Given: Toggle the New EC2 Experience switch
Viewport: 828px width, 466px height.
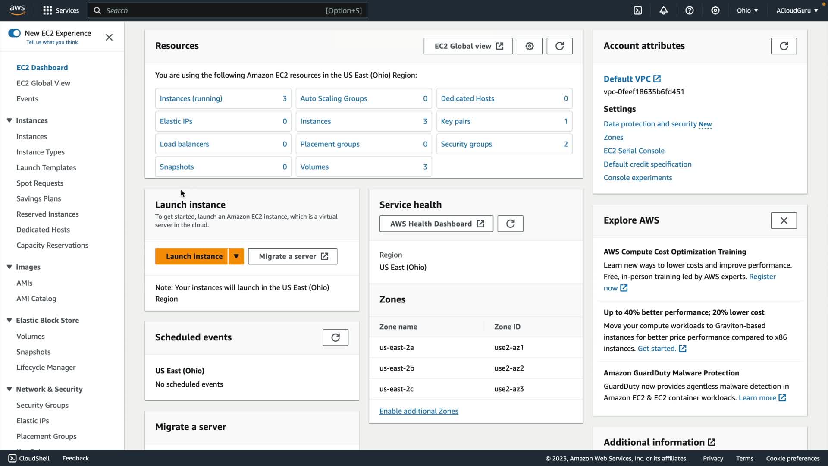Looking at the screenshot, I should [14, 33].
